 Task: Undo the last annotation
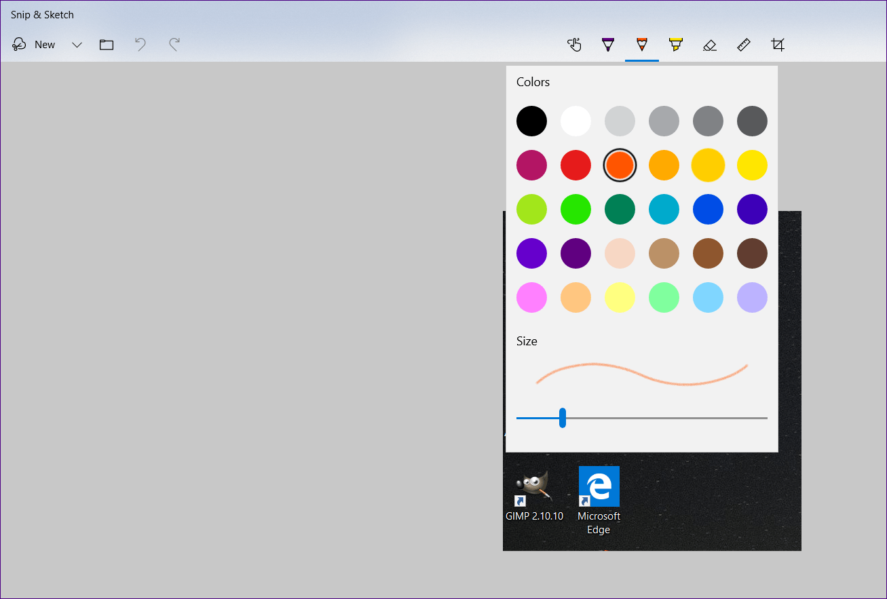140,45
